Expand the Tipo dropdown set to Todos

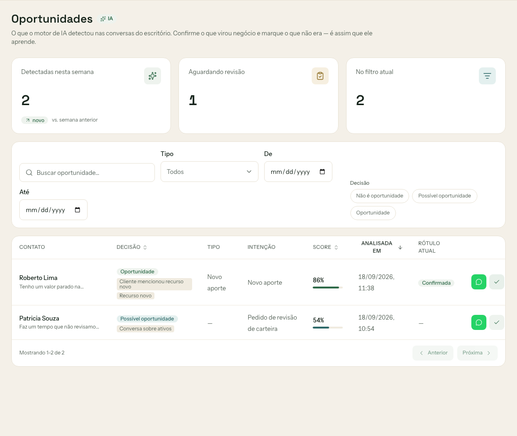pos(210,172)
